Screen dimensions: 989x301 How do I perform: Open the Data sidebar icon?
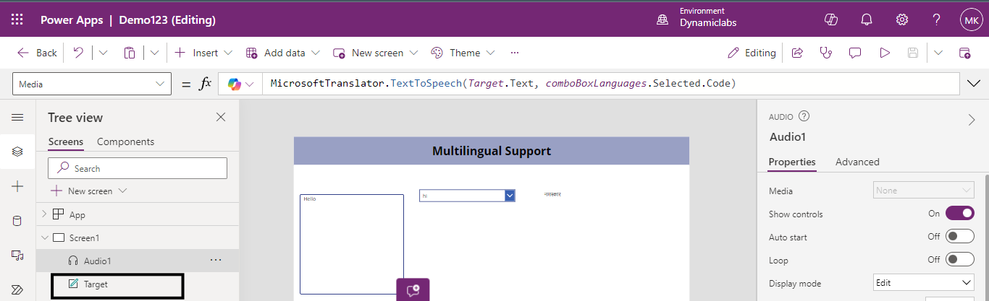[17, 221]
